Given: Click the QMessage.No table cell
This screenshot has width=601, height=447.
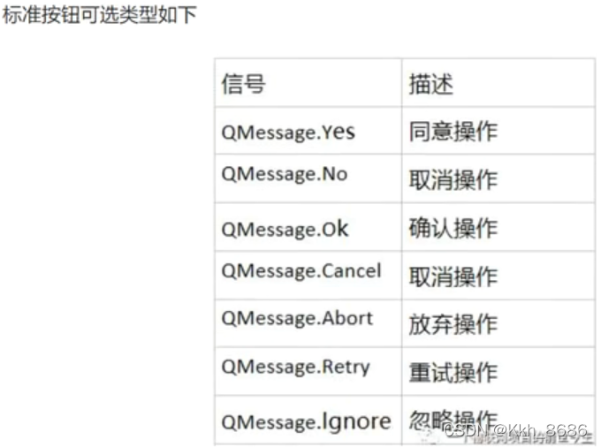Looking at the screenshot, I should pos(308,178).
